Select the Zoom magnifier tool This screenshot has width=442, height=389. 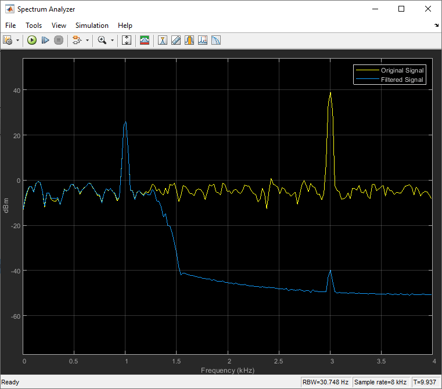click(x=102, y=40)
